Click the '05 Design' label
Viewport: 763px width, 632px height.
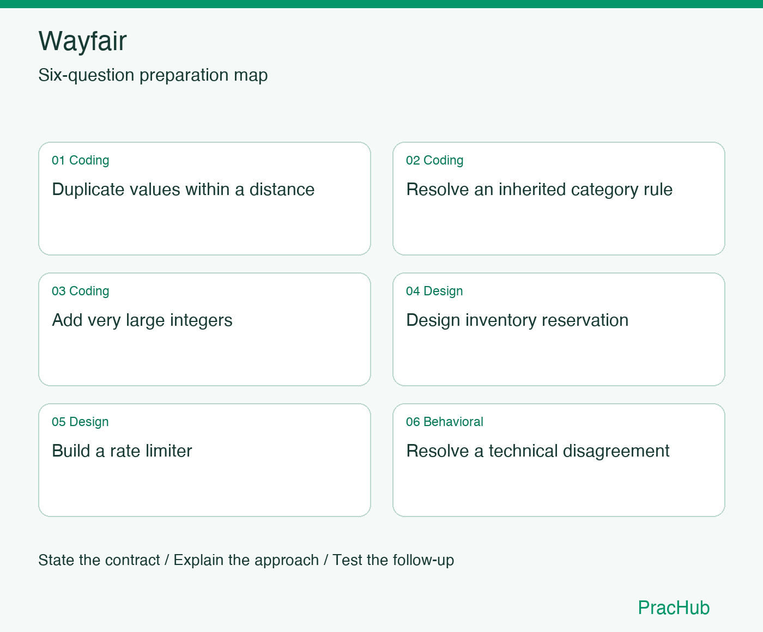(x=80, y=422)
